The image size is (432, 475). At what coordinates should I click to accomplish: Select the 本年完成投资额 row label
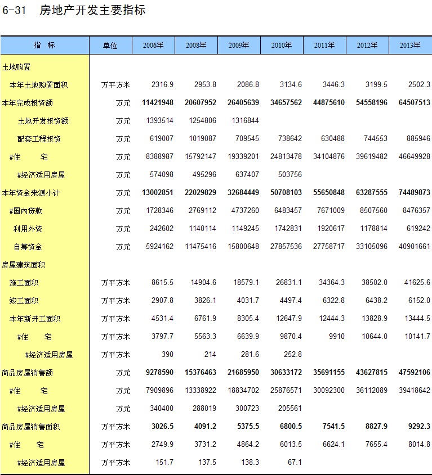click(28, 103)
